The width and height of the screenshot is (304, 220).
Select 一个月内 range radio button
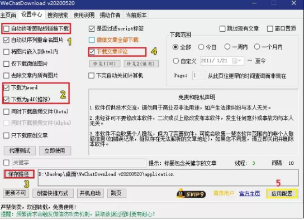257,47
